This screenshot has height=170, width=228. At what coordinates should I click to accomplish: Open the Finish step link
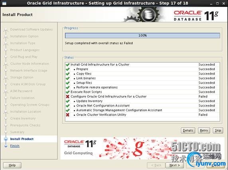click(15, 146)
